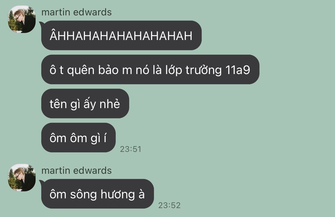
Task: Open martin edwards' avatar beside the laughing message
Action: point(22,19)
